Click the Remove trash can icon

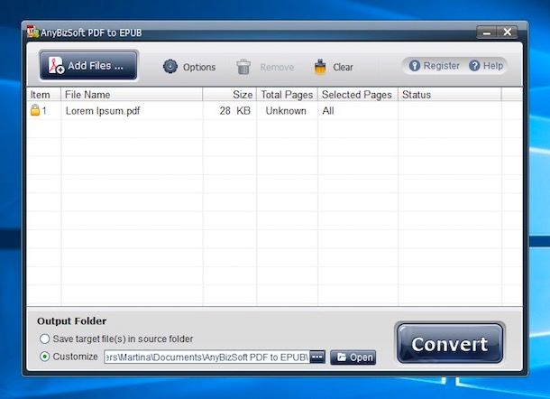tap(243, 67)
